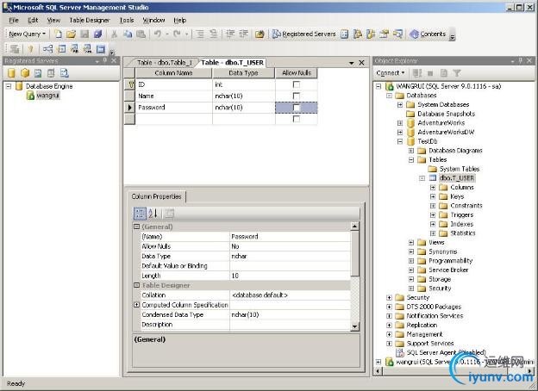Toggle Allow Nulls for Password column
The image size is (538, 391).
(x=296, y=108)
